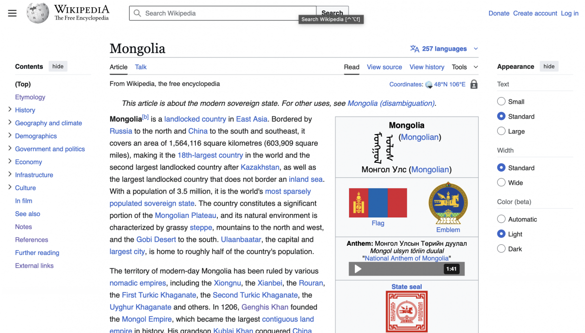Expand the Economy section in contents
This screenshot has width=585, height=333.
point(10,161)
